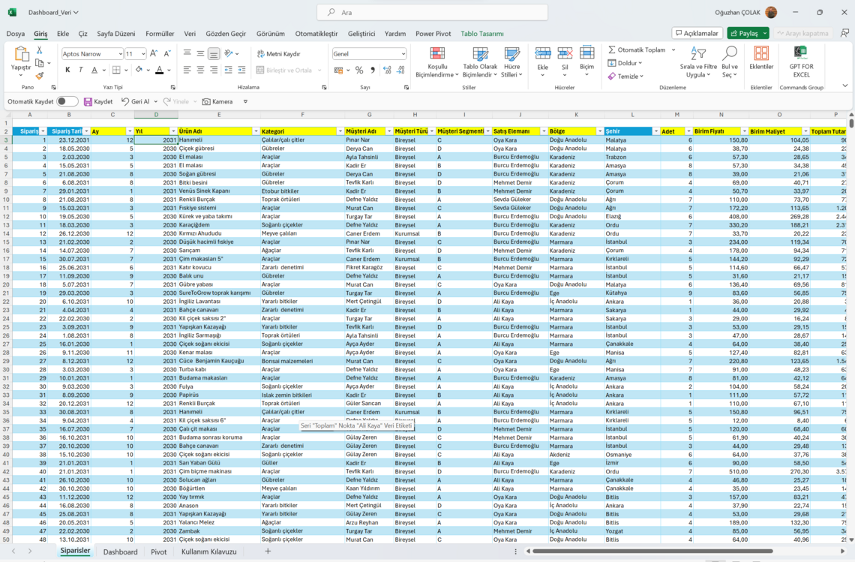Click the accounting number format icon
855x562 pixels.
pyautogui.click(x=338, y=70)
